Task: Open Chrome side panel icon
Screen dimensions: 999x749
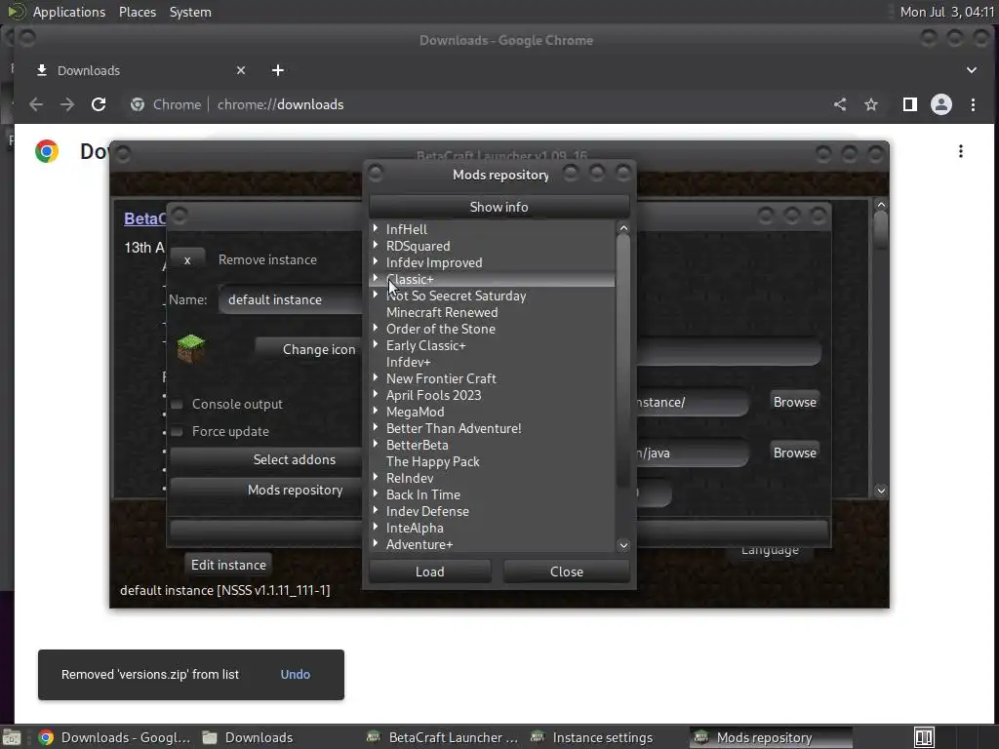Action: [910, 104]
